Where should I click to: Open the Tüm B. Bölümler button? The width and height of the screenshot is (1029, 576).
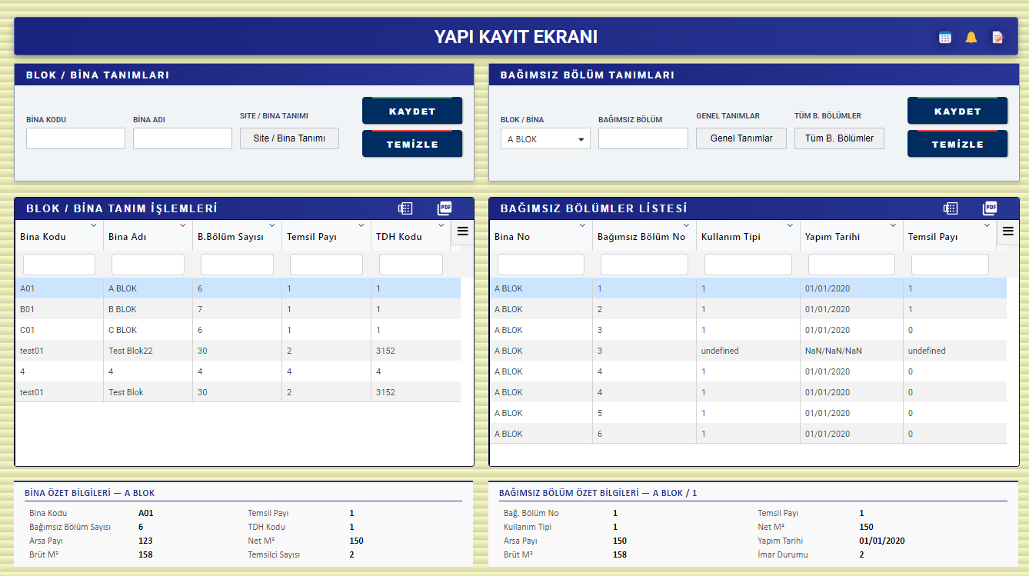tap(839, 138)
